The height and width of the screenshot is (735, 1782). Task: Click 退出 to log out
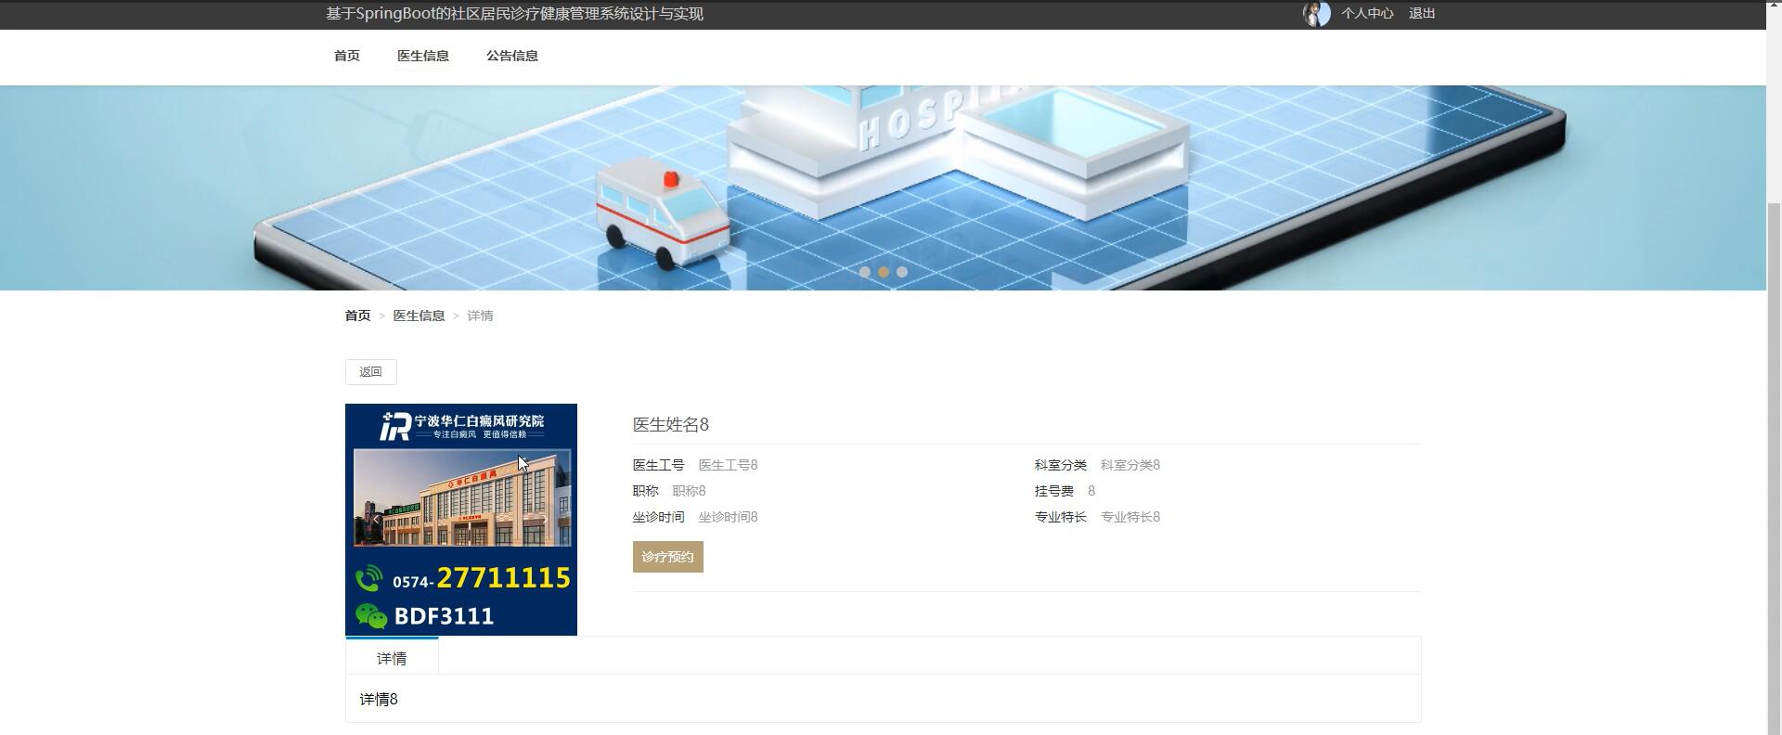(x=1422, y=13)
